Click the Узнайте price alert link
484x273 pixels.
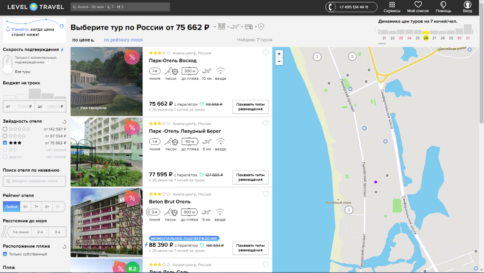pos(20,29)
